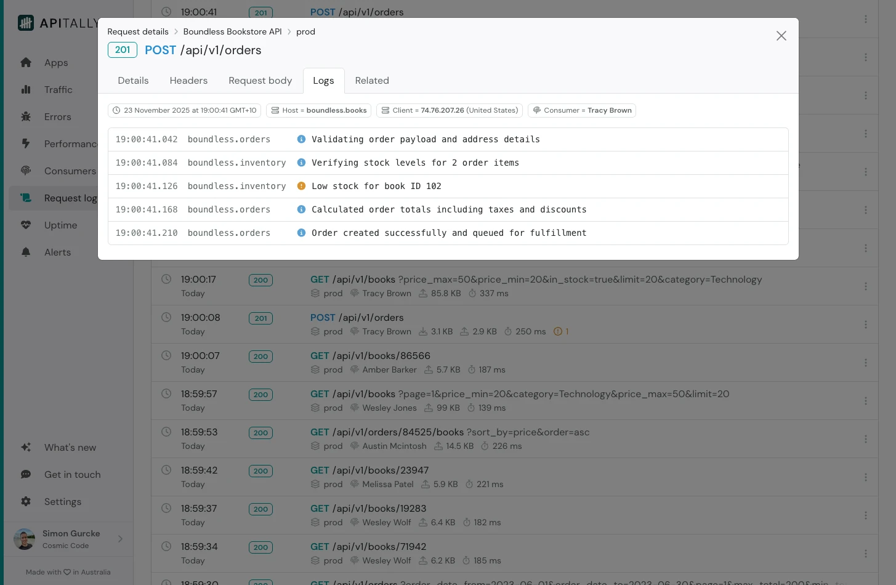The image size is (896, 585).
Task: Open the kebab menu on the /api/v1/books/86566 row
Action: tap(866, 362)
